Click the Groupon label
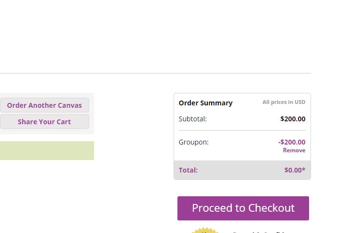 193,142
